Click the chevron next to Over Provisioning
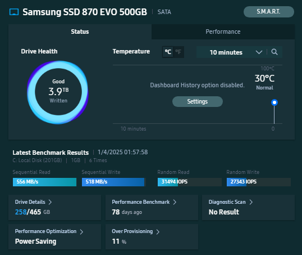 158,231
